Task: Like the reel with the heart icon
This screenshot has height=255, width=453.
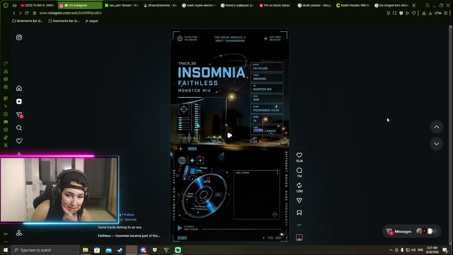Action: [x=299, y=155]
